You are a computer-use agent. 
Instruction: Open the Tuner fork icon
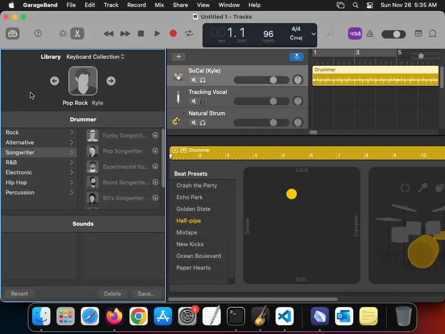click(330, 34)
